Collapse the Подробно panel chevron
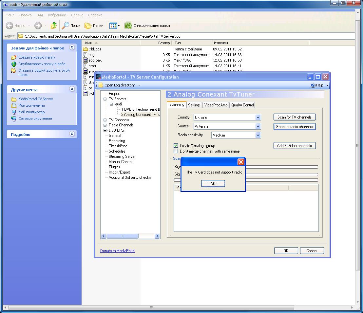Image resolution: width=363 pixels, height=313 pixels. 72,134
